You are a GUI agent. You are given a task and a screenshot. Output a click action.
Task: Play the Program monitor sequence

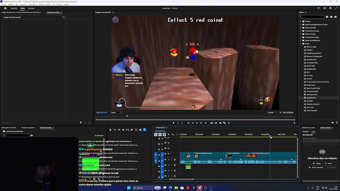(197, 123)
